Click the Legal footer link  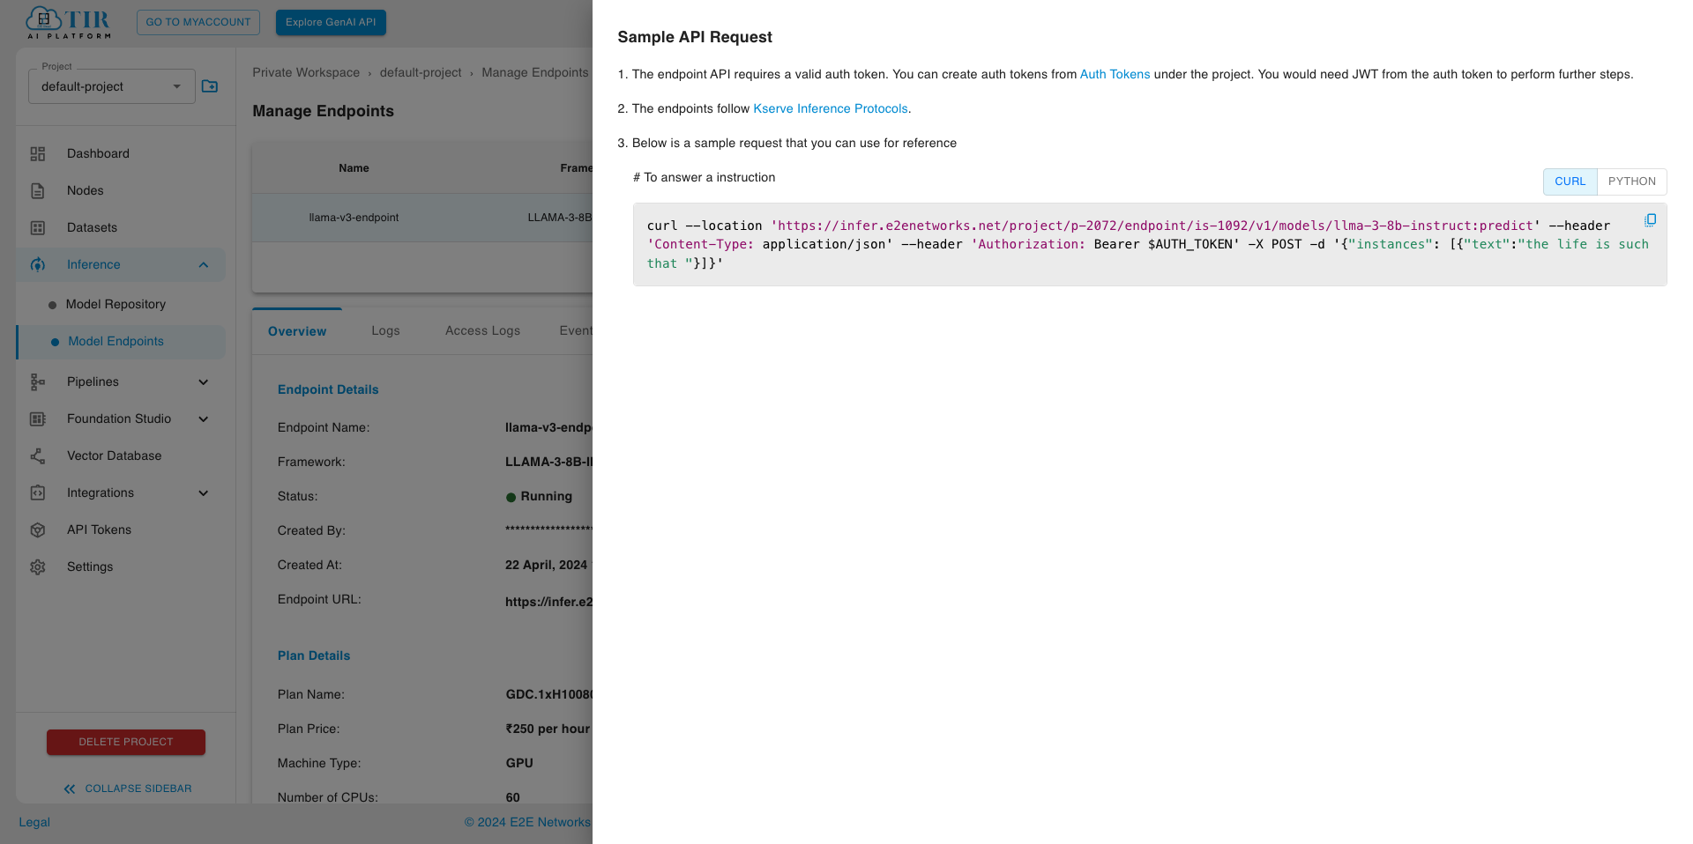(x=34, y=822)
